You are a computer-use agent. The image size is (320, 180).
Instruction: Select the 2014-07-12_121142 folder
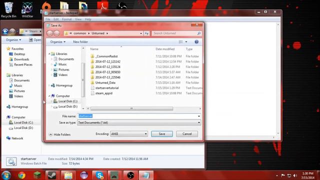point(105,61)
